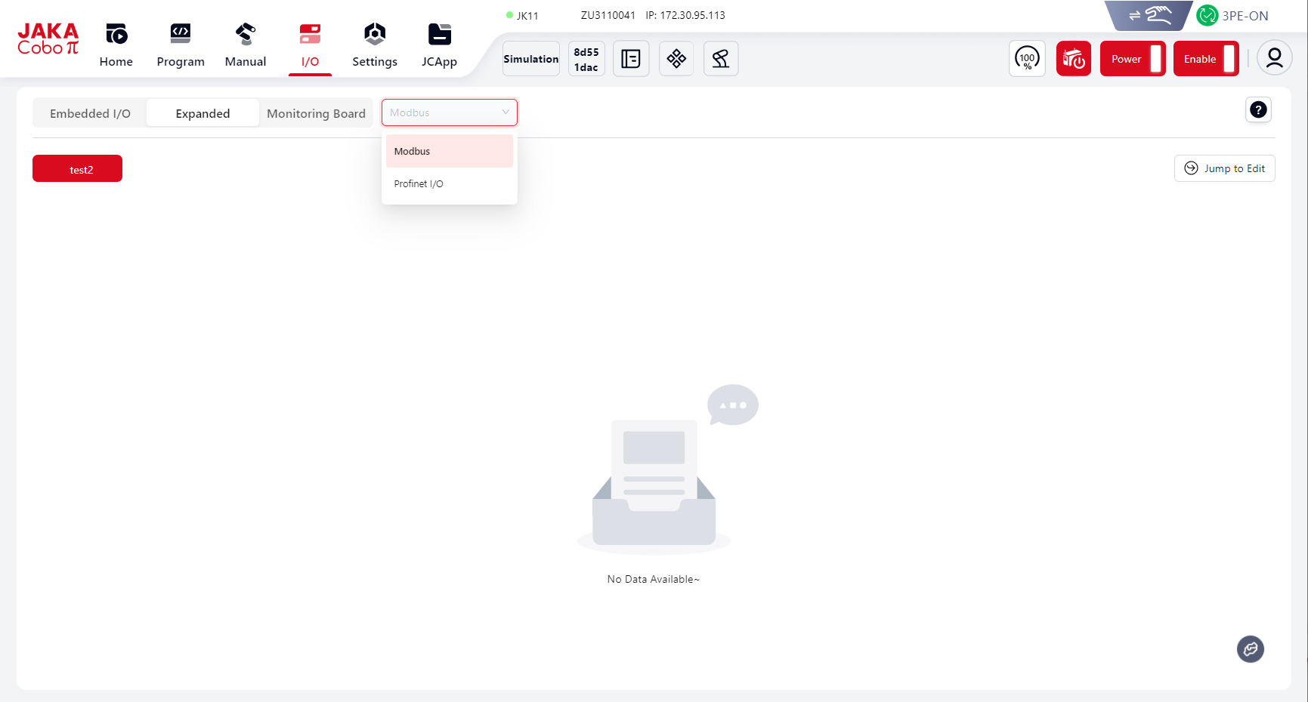Switch to Monitoring Board tab

tap(316, 113)
